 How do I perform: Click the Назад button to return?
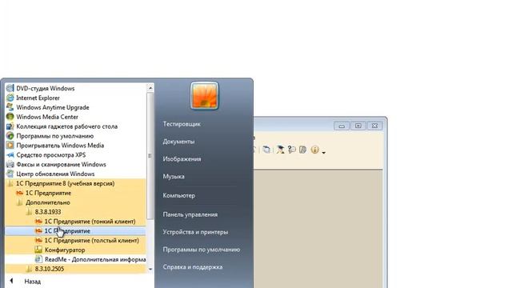(x=26, y=281)
